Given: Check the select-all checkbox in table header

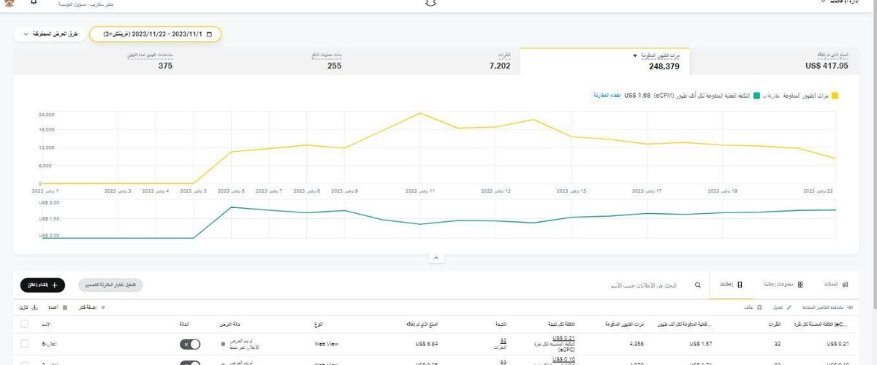Looking at the screenshot, I should click(x=25, y=323).
